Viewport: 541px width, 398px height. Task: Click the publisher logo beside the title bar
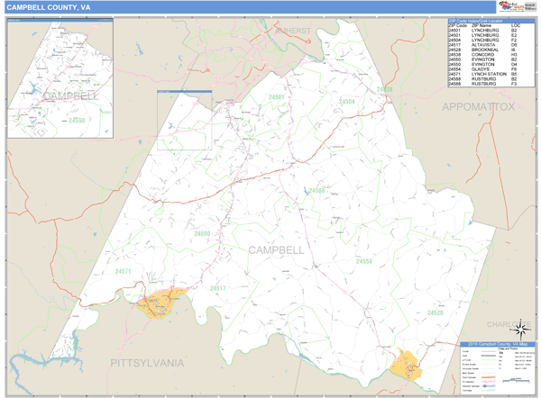[517, 6]
